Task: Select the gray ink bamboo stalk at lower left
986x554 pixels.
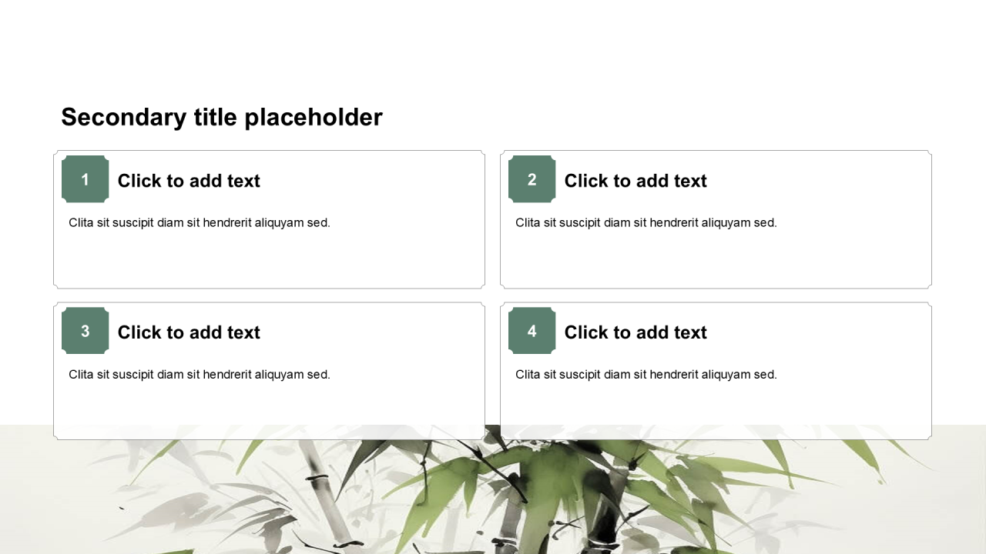Action: click(x=317, y=492)
